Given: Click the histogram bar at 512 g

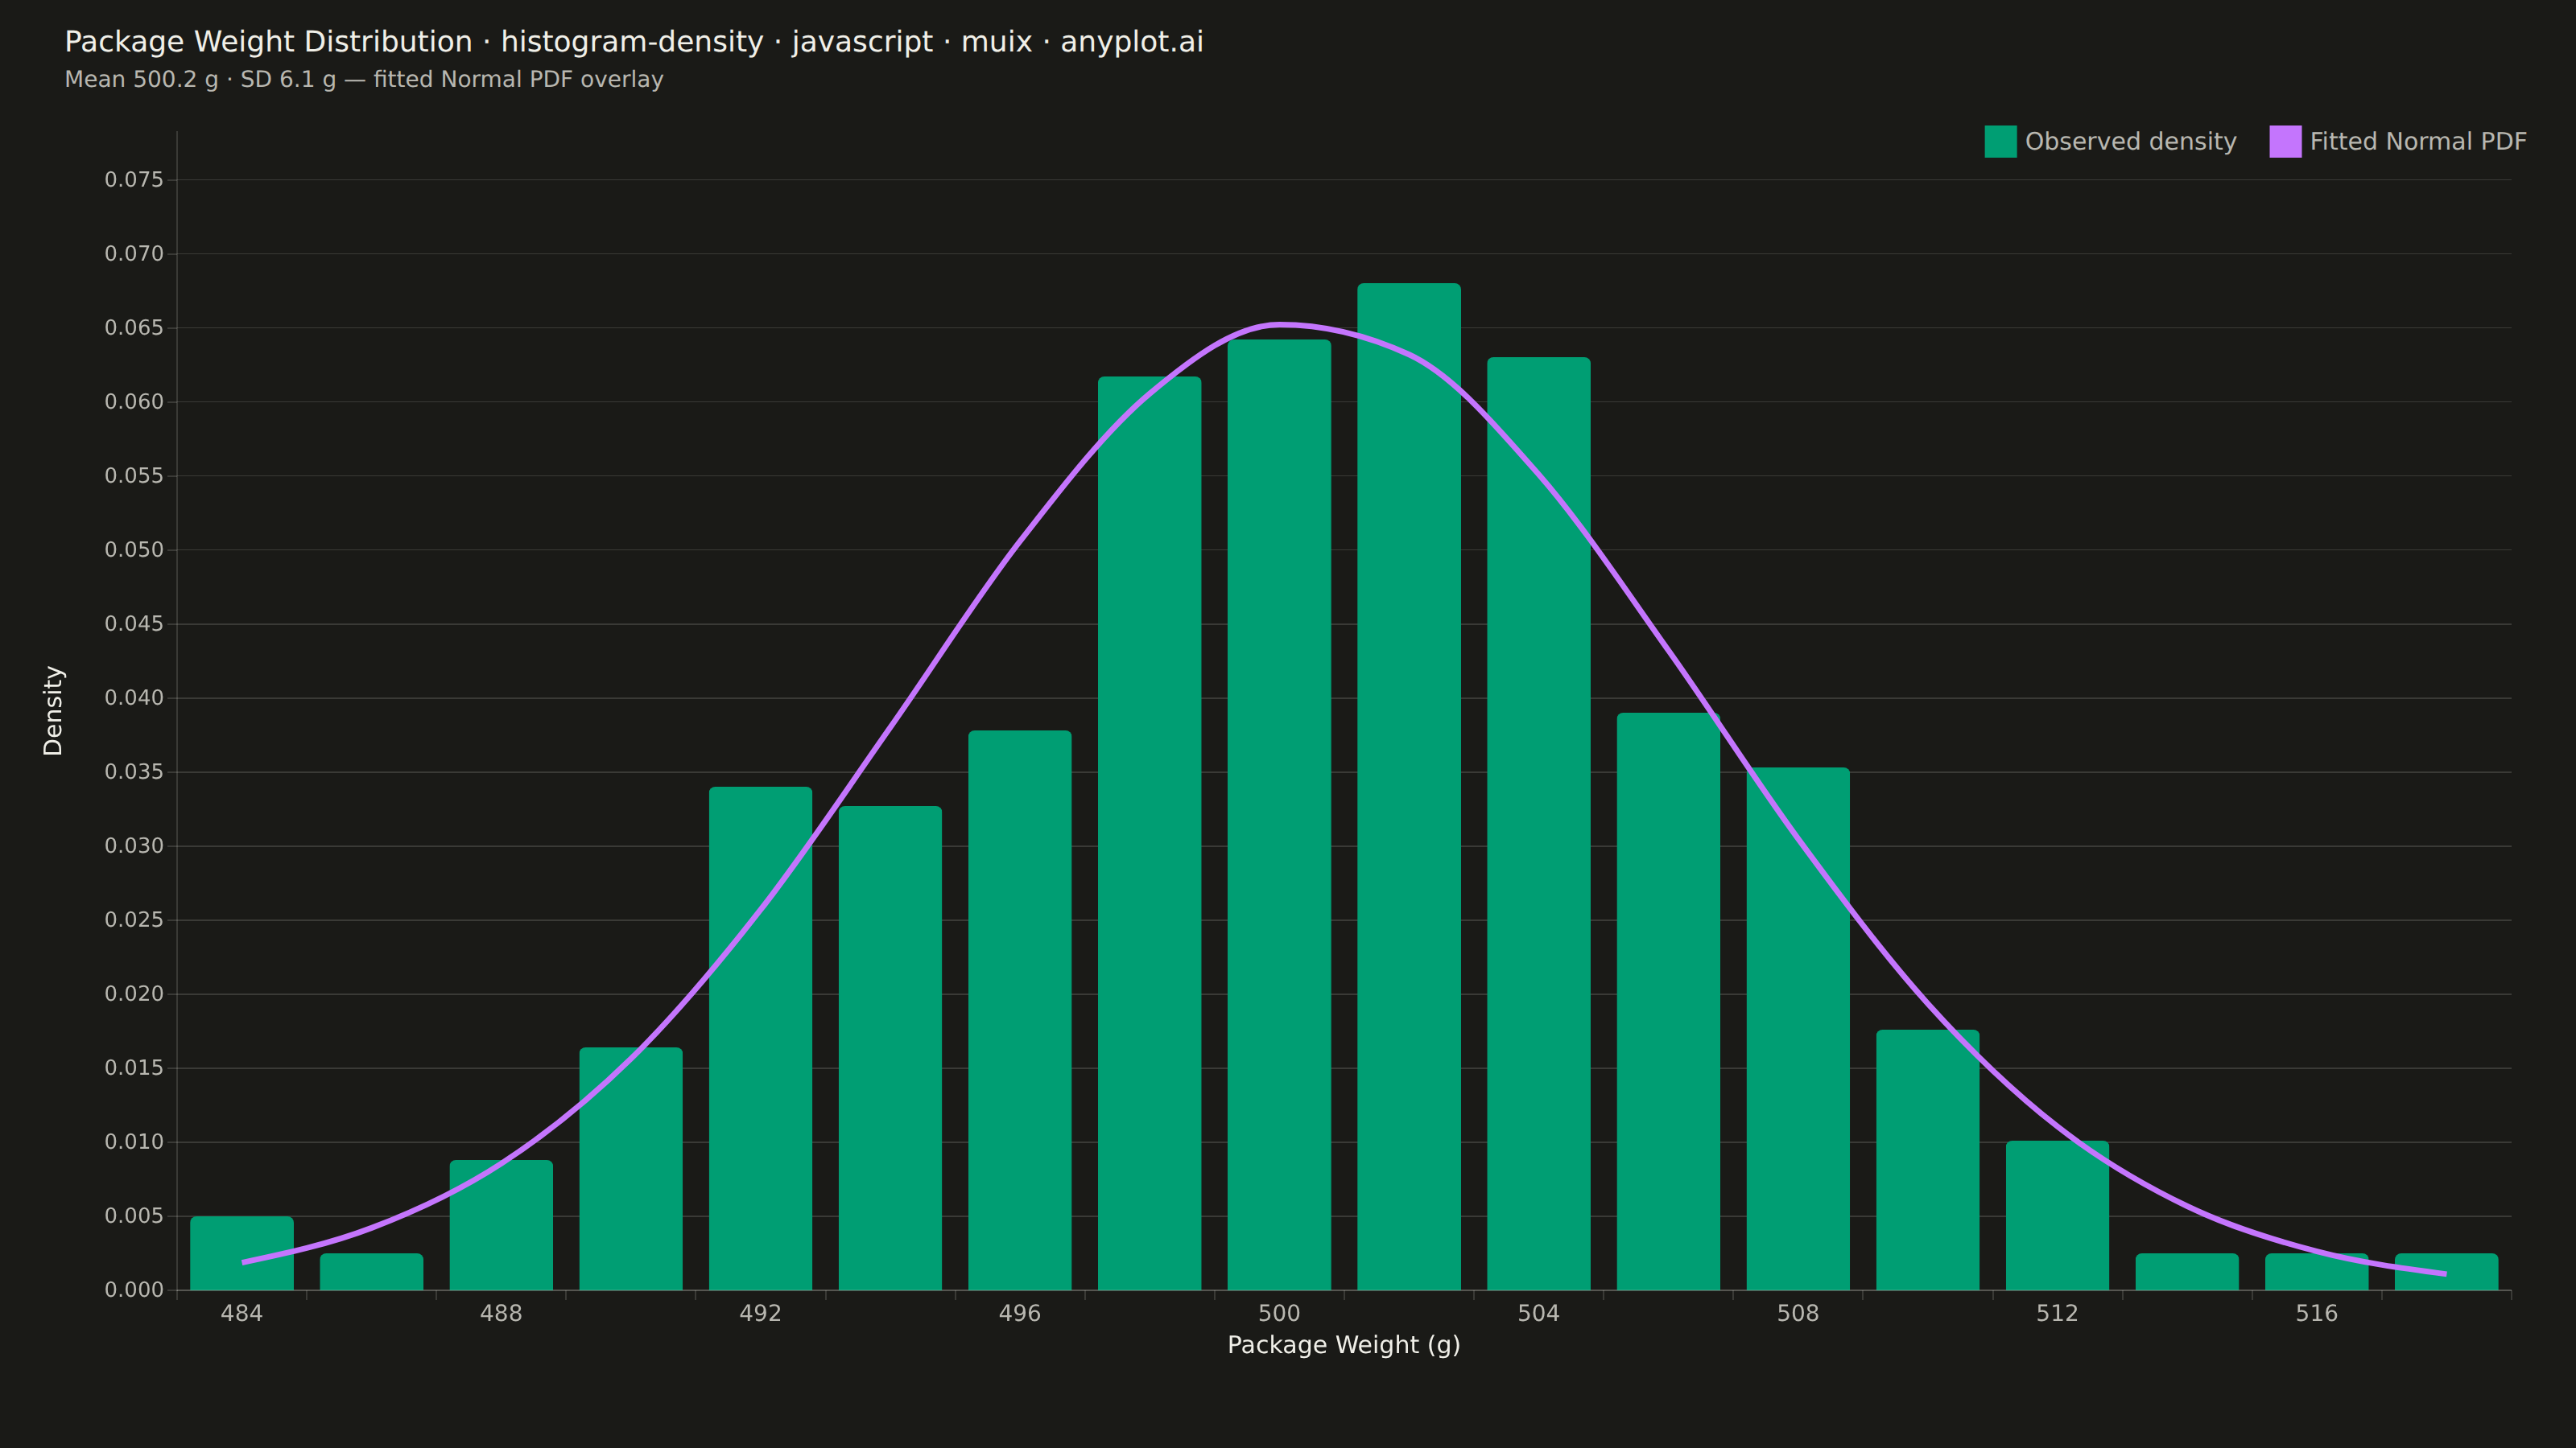Looking at the screenshot, I should (x=2057, y=1216).
